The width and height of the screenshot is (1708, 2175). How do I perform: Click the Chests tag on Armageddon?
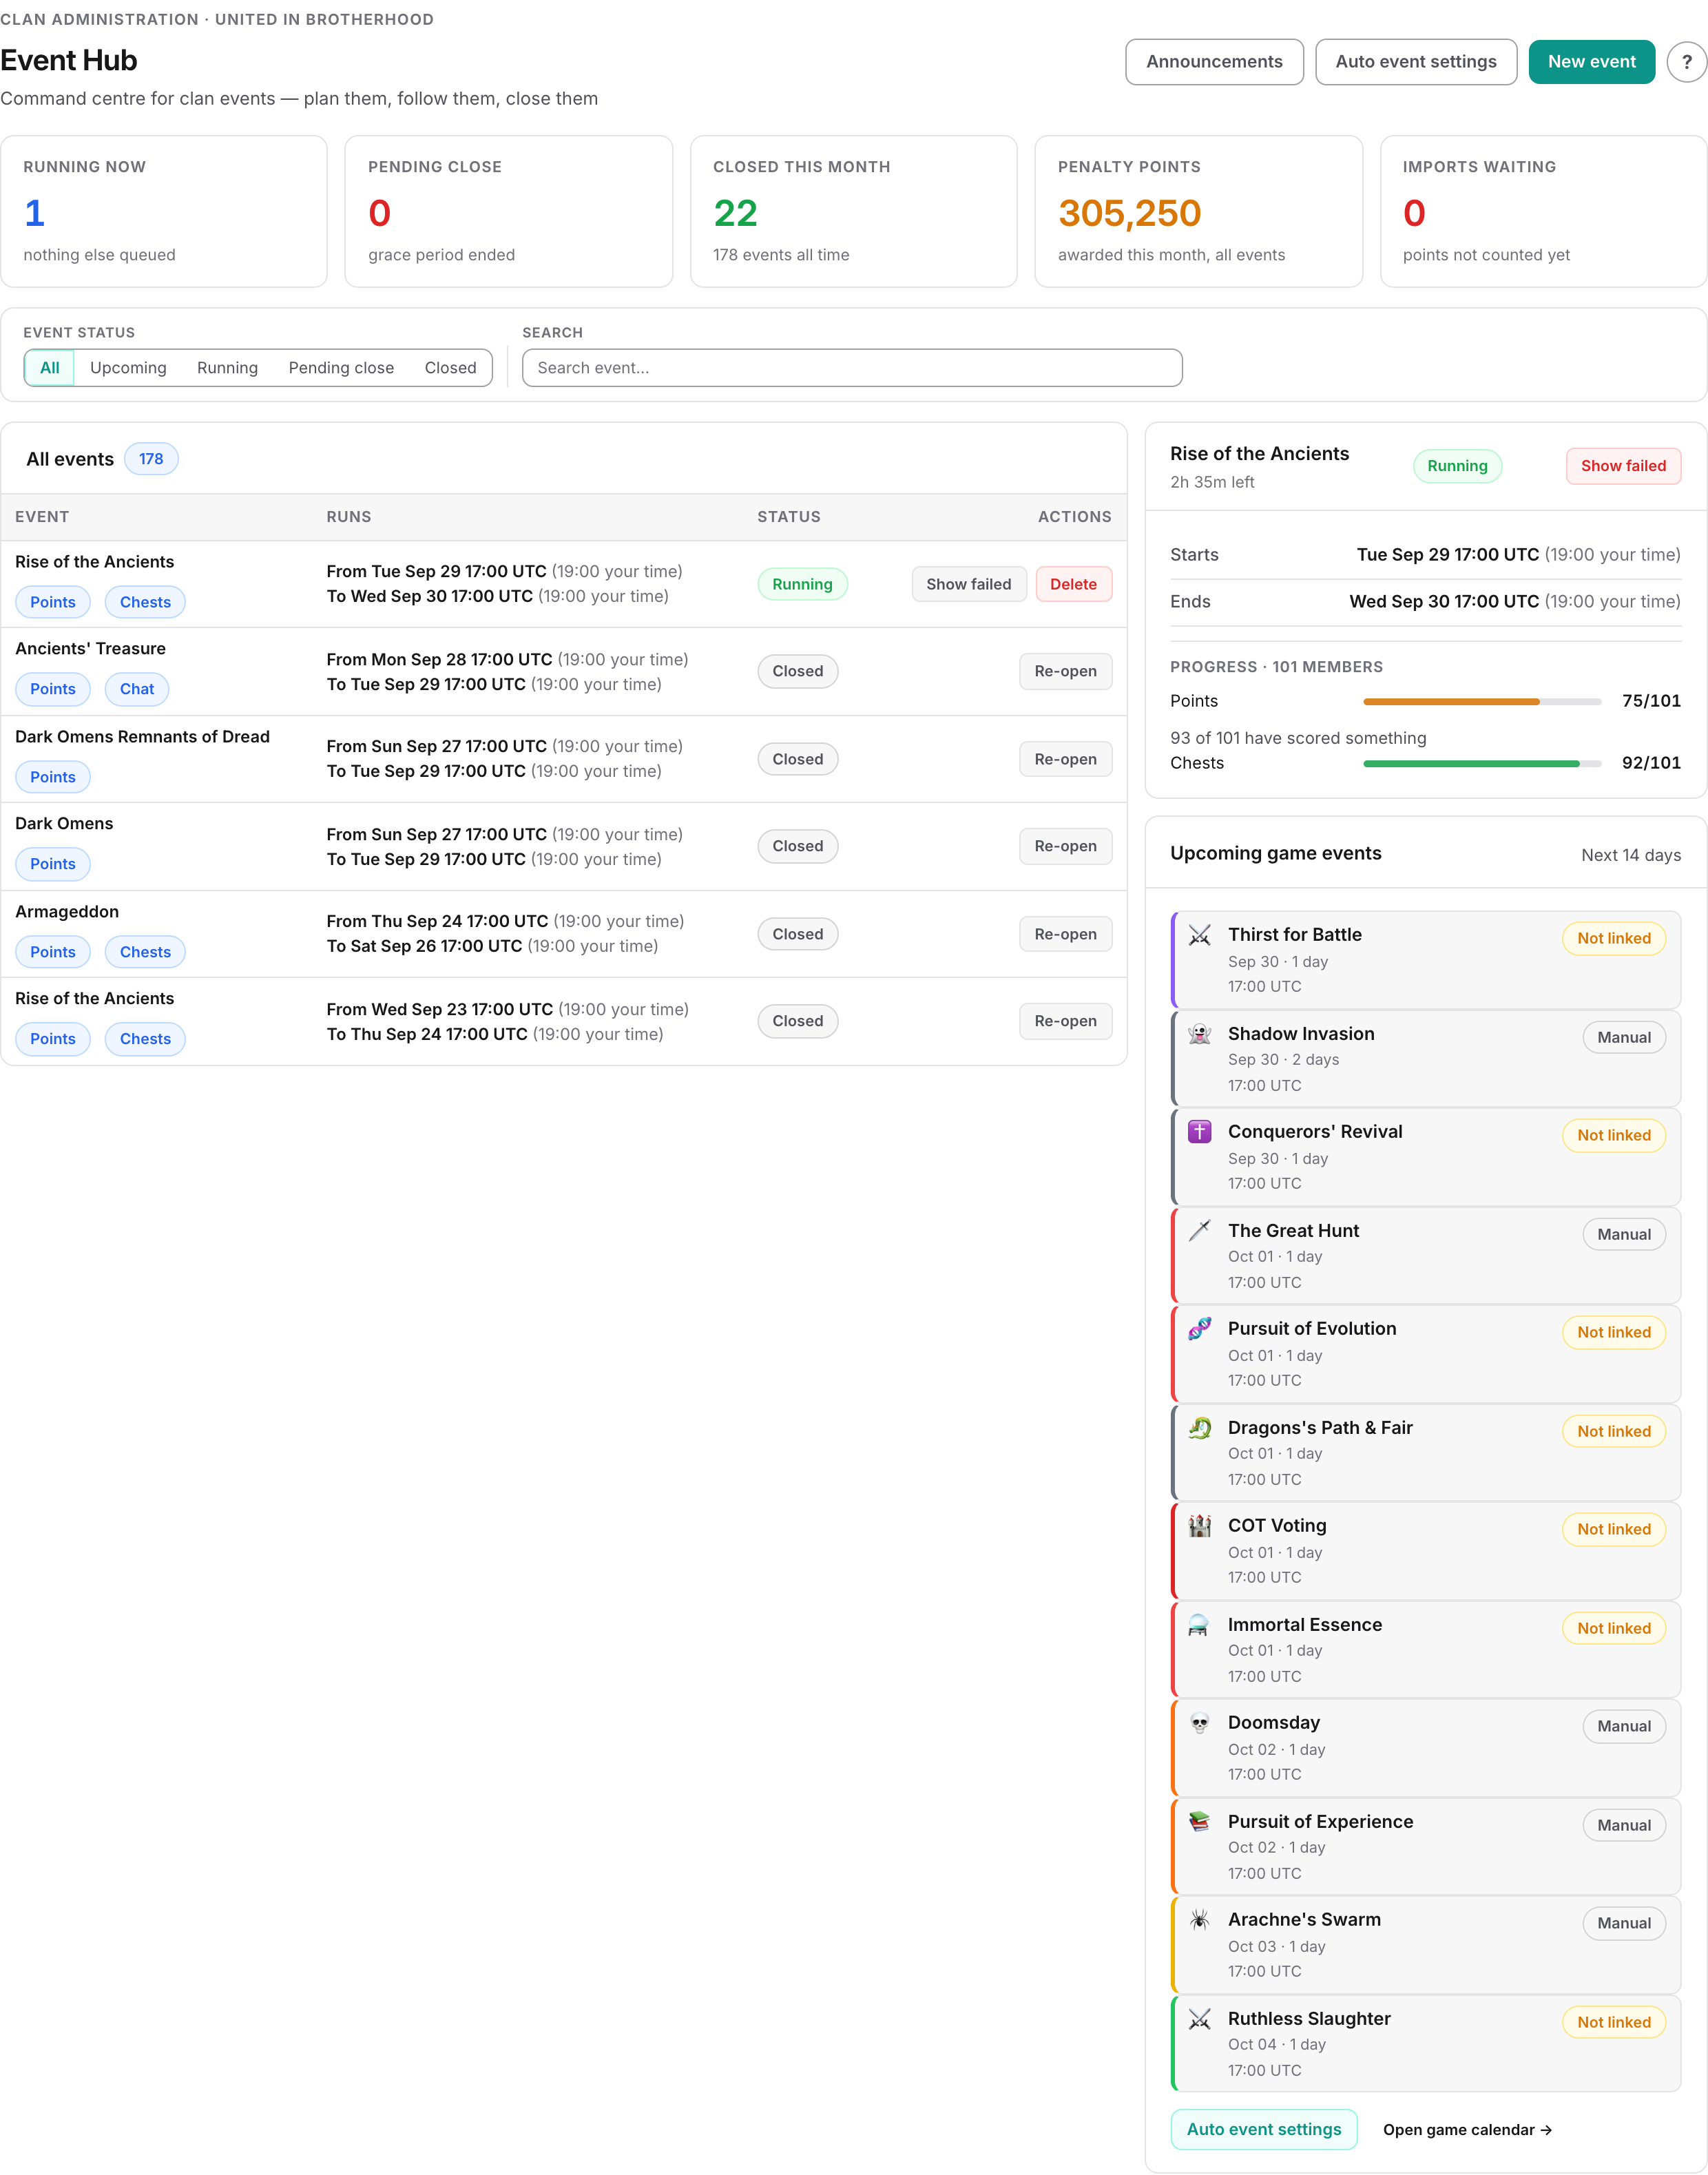pos(145,952)
